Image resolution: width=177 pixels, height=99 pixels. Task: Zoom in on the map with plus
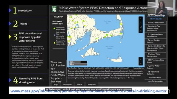coord(141,59)
